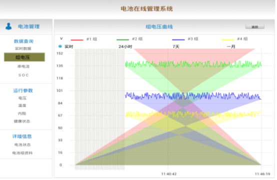Open the 实时数据 menu item
277x180 pixels.
click(x=23, y=48)
